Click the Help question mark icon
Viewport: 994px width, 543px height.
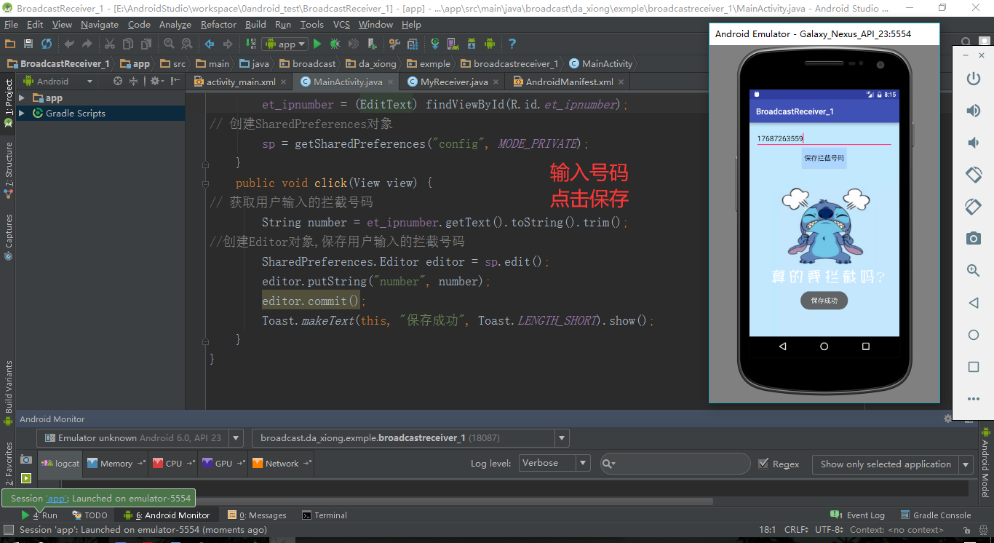coord(512,44)
